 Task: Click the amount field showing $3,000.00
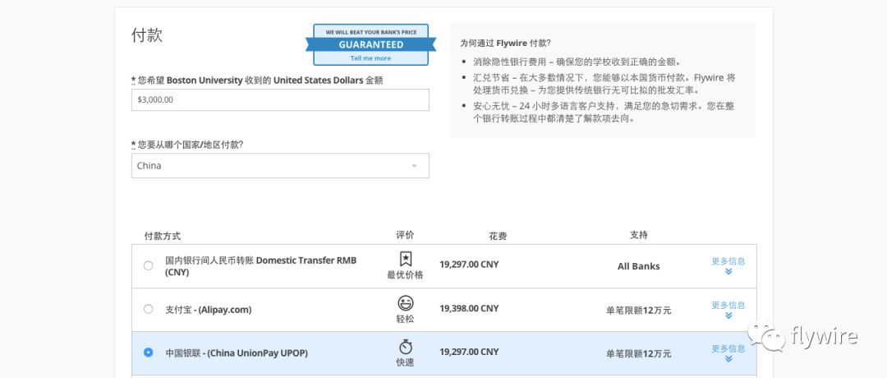(x=280, y=99)
